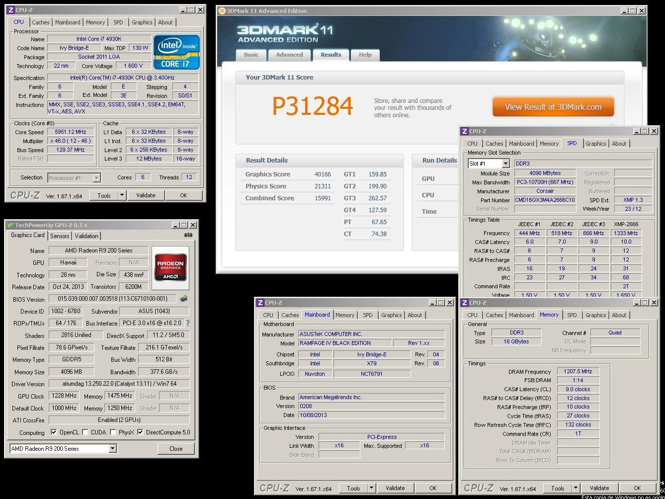Click Validate in CPU-Z processor window
This screenshot has height=499, width=665.
(x=146, y=195)
